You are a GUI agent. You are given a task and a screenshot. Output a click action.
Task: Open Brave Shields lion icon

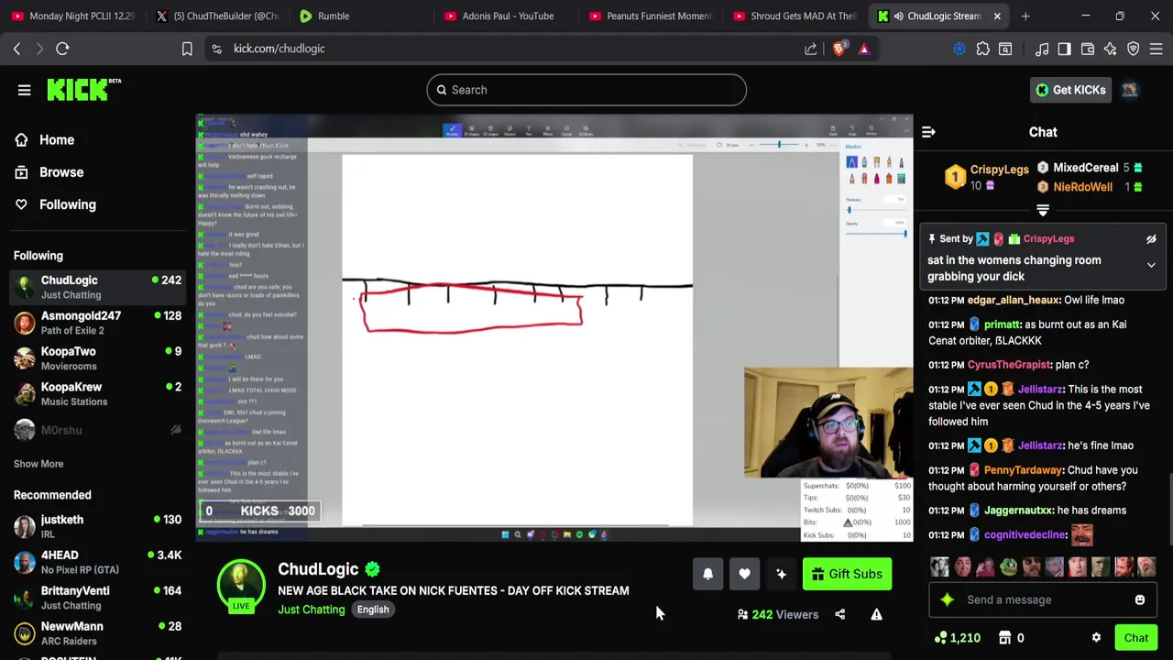[839, 49]
